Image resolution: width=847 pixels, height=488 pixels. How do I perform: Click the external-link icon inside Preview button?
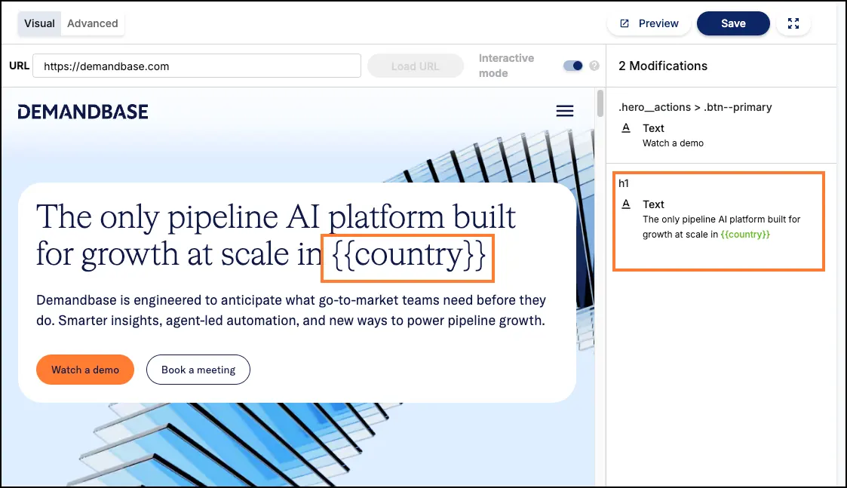coord(623,23)
